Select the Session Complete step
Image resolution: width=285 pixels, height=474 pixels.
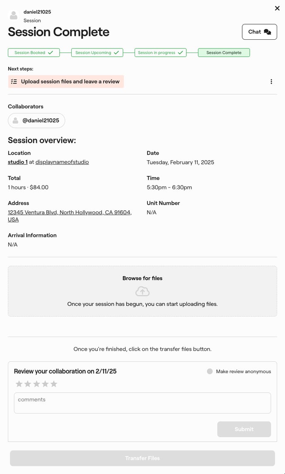[x=224, y=53]
